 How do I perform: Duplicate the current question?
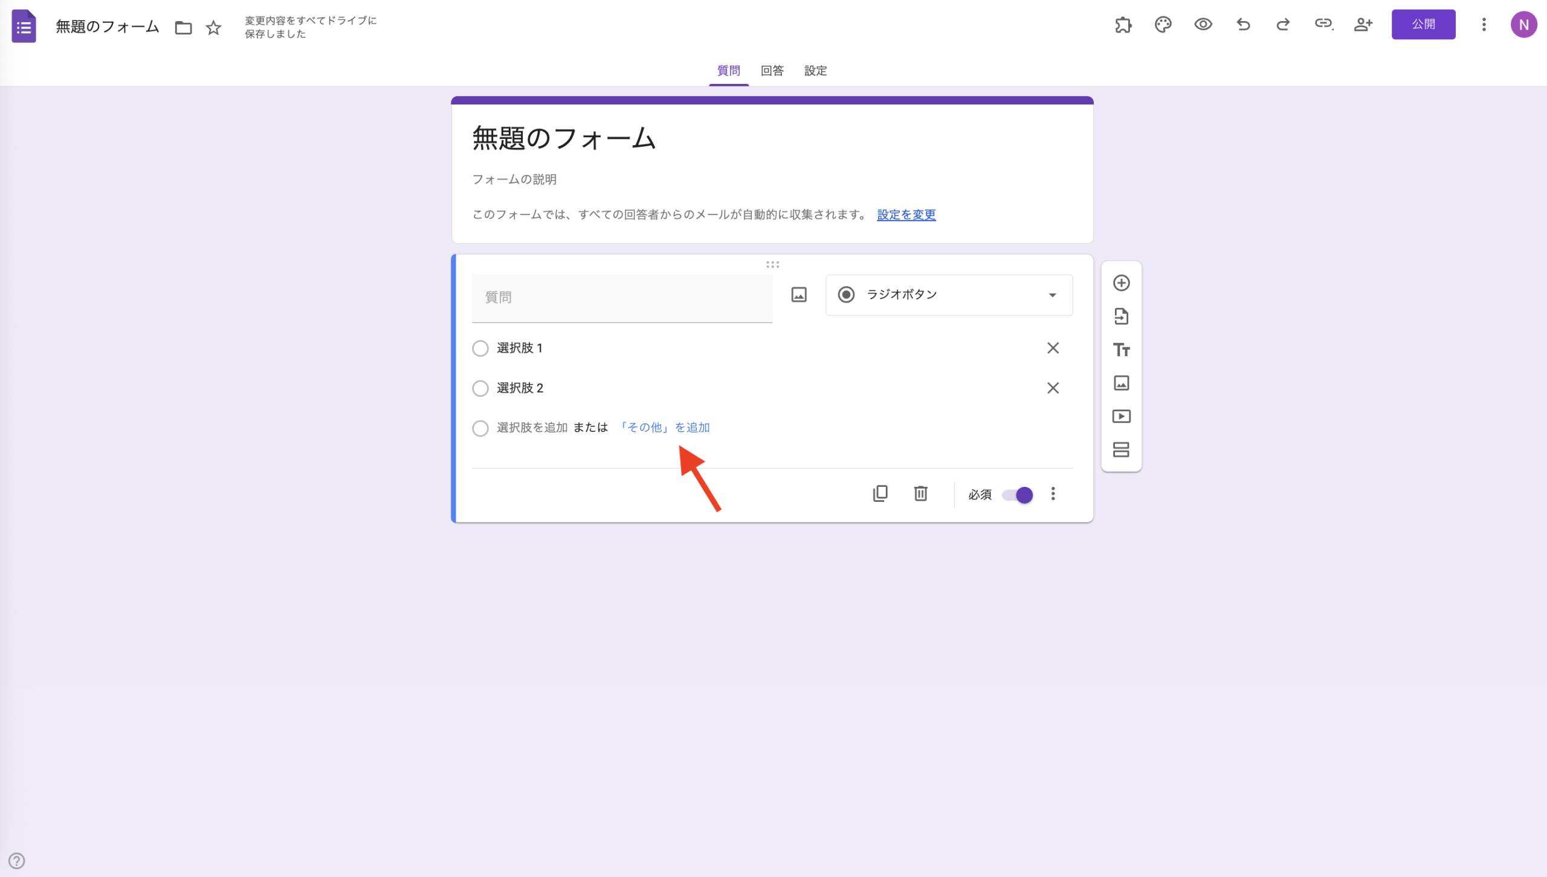tap(881, 493)
